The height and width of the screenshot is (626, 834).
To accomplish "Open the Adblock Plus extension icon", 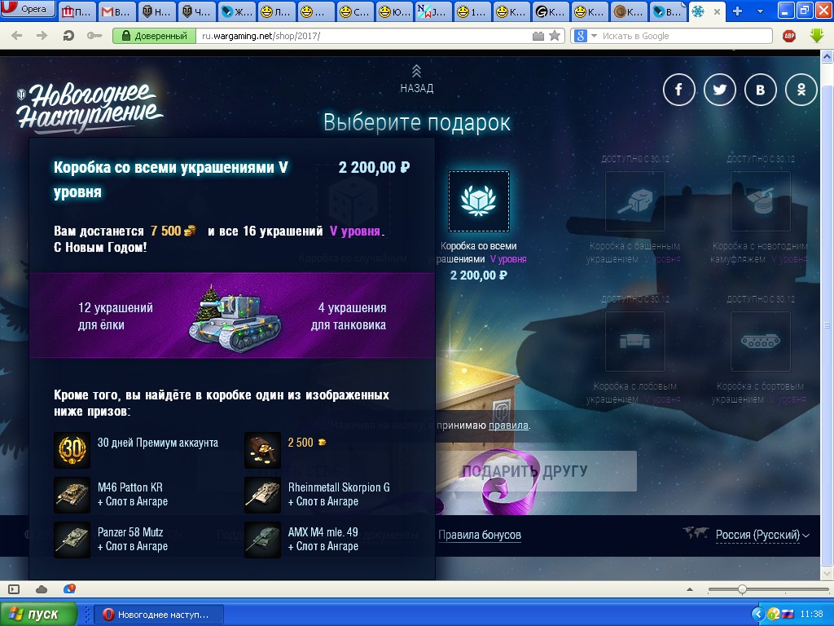I will [x=789, y=36].
